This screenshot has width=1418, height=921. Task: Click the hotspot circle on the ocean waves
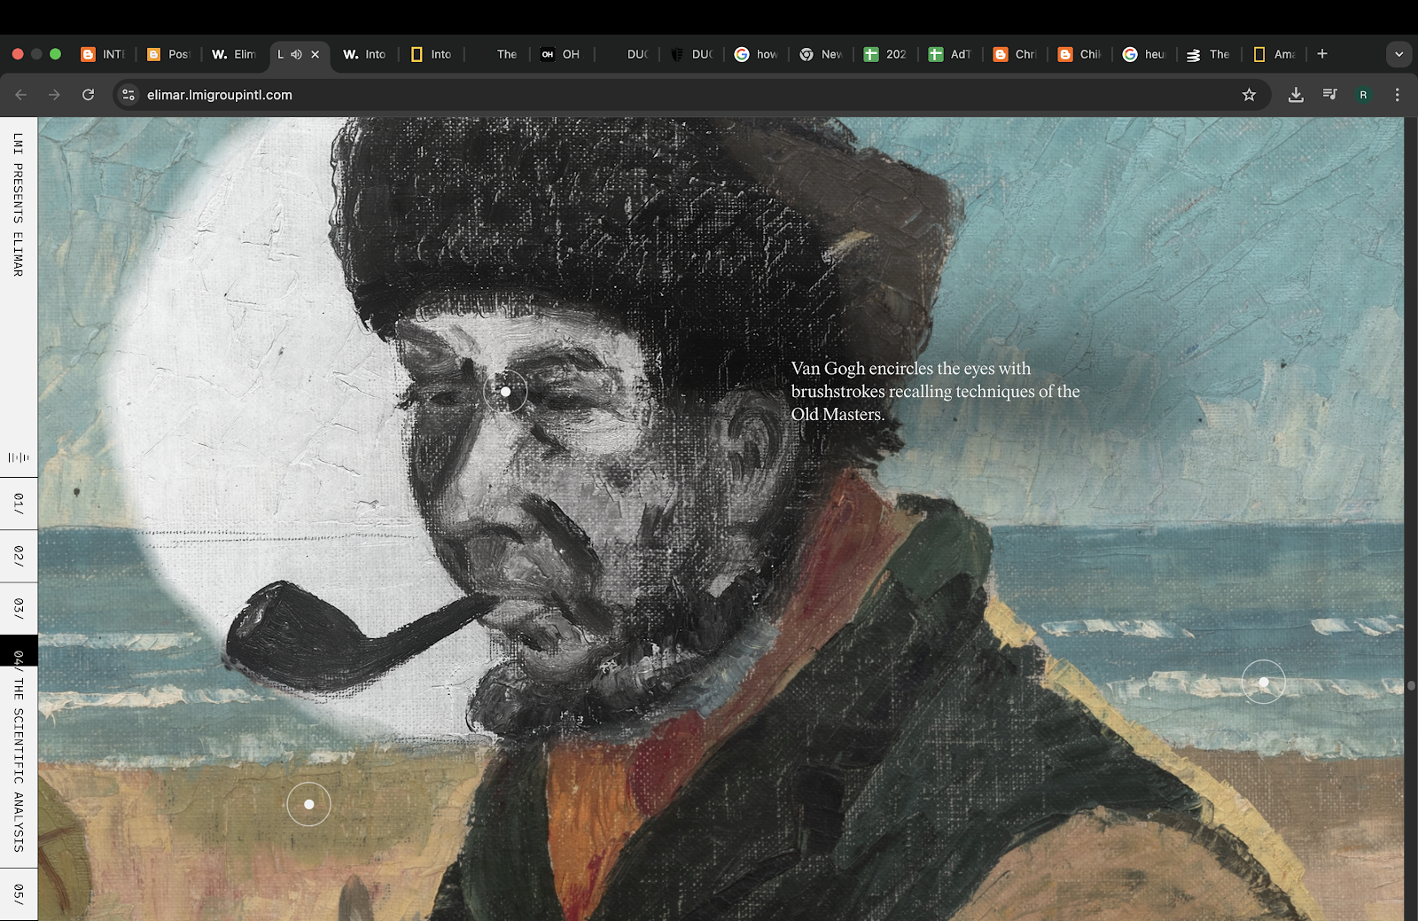[x=1264, y=682]
